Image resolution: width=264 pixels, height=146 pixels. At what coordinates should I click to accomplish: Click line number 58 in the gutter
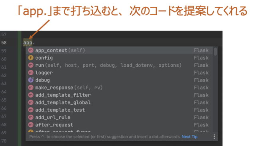(4, 43)
